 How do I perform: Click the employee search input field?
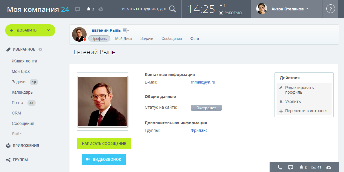144,9
